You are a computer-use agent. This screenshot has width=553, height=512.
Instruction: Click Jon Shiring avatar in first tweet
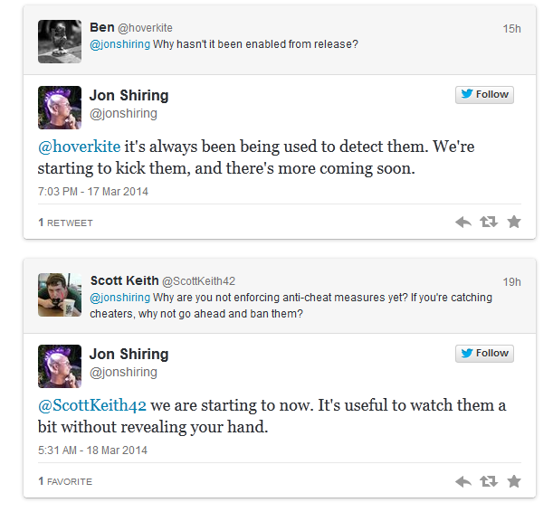coord(60,108)
